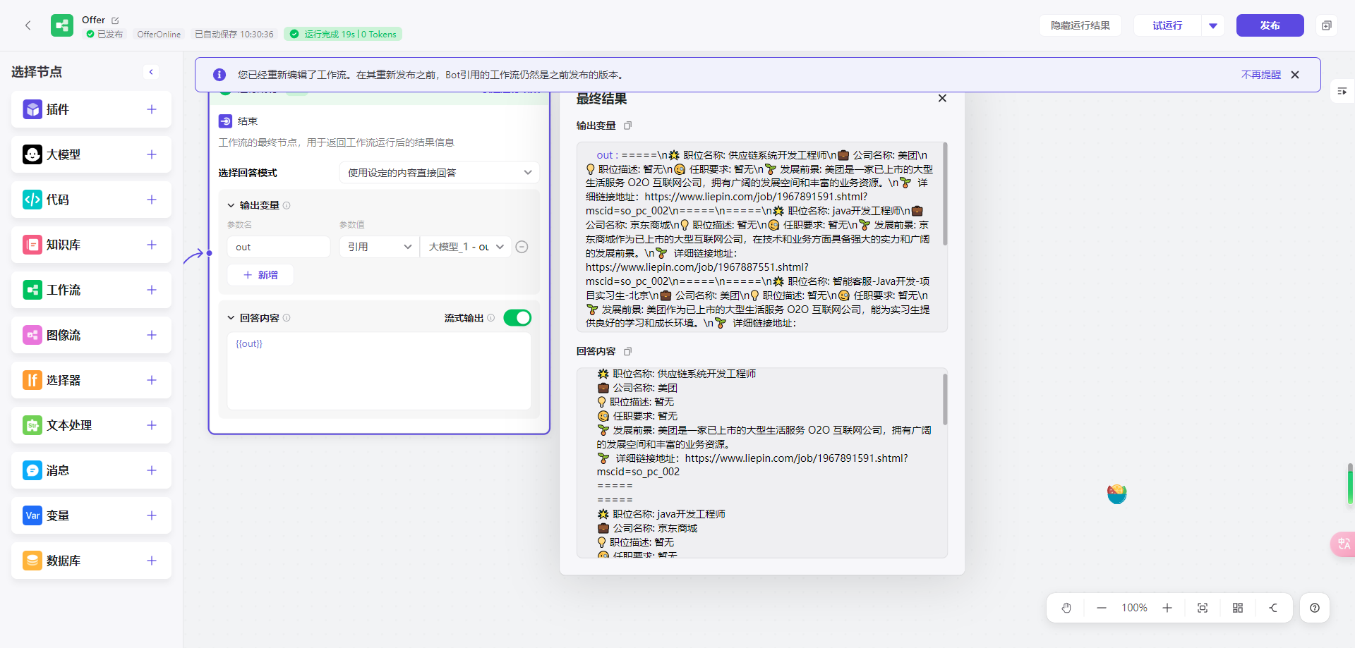
Task: Open the Offer workflow logo
Action: (x=62, y=25)
